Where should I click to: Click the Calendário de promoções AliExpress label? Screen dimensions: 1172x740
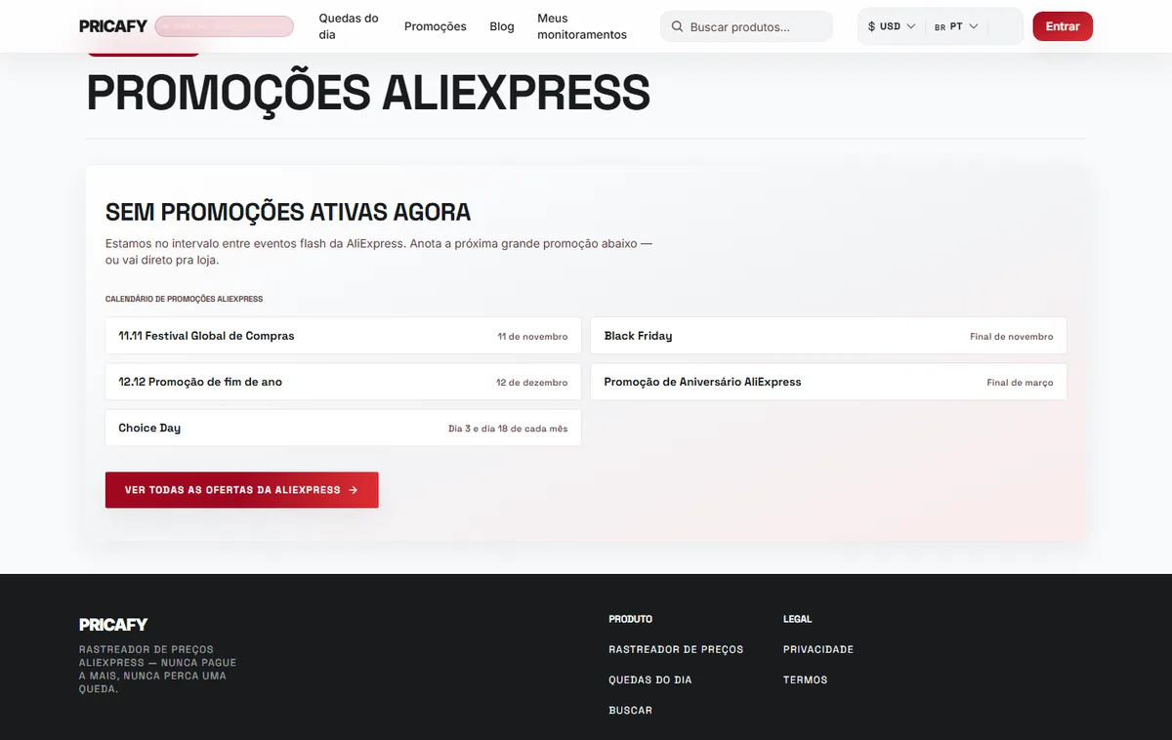184,299
